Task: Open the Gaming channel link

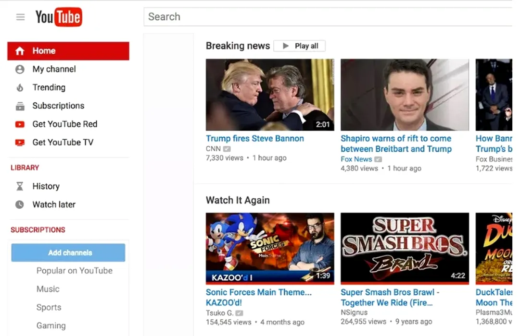Action: [x=51, y=326]
